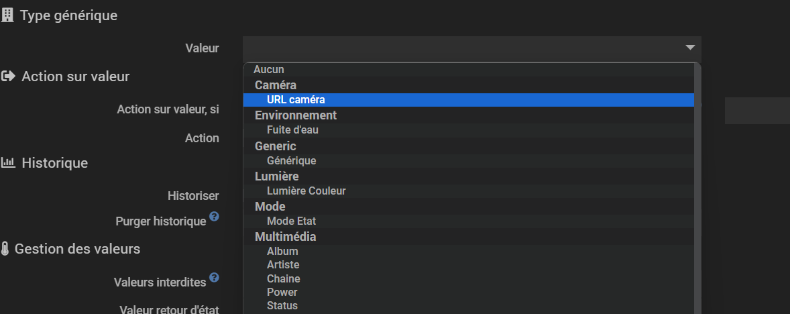Choose the Artiste option
Image resolution: width=790 pixels, height=314 pixels.
click(x=283, y=265)
